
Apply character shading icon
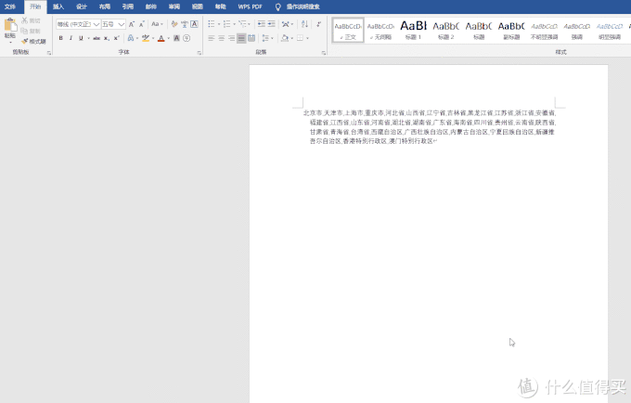(176, 38)
